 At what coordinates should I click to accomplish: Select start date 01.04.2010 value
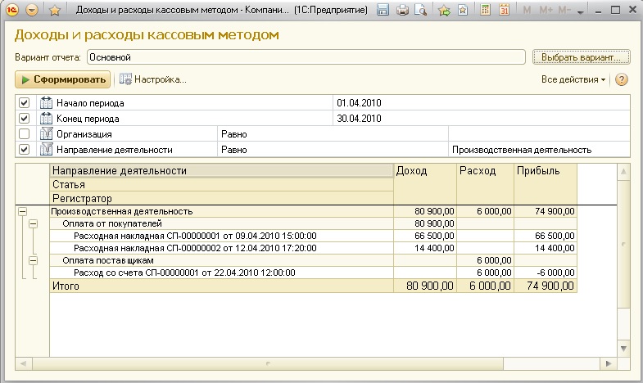[359, 103]
